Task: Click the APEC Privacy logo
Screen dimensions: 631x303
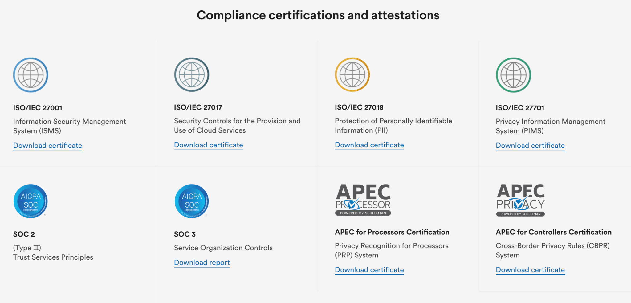Action: click(520, 200)
